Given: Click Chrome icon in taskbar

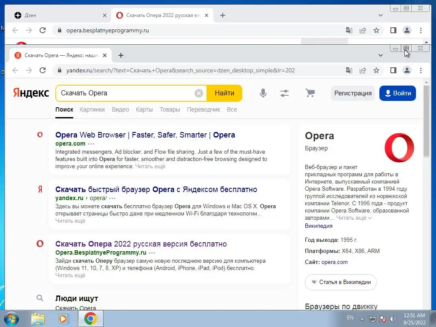Looking at the screenshot, I should click(x=90, y=318).
